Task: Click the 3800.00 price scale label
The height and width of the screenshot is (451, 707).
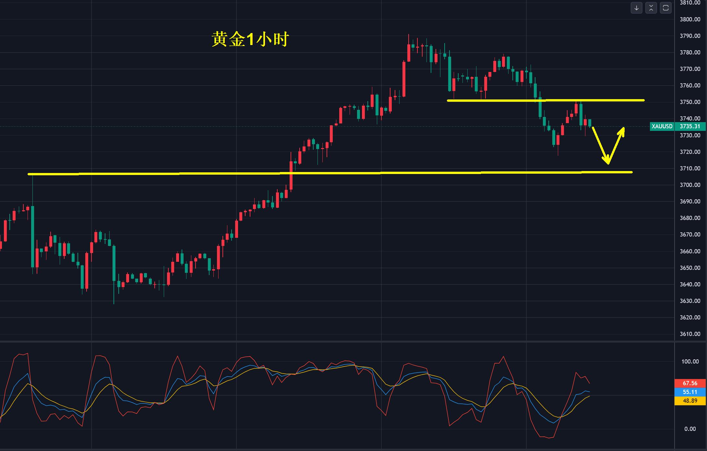Action: [690, 19]
